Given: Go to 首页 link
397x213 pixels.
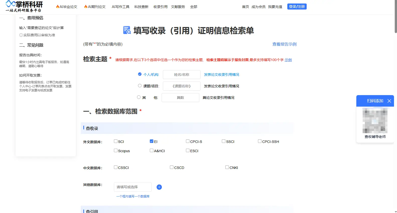Looking at the screenshot, I should click(245, 7).
